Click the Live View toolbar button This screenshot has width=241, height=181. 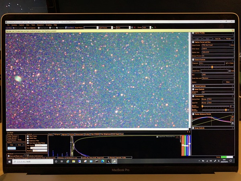9,28
